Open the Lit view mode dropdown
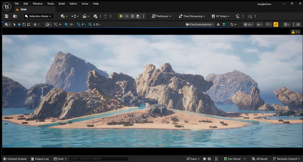 (x=248, y=24)
